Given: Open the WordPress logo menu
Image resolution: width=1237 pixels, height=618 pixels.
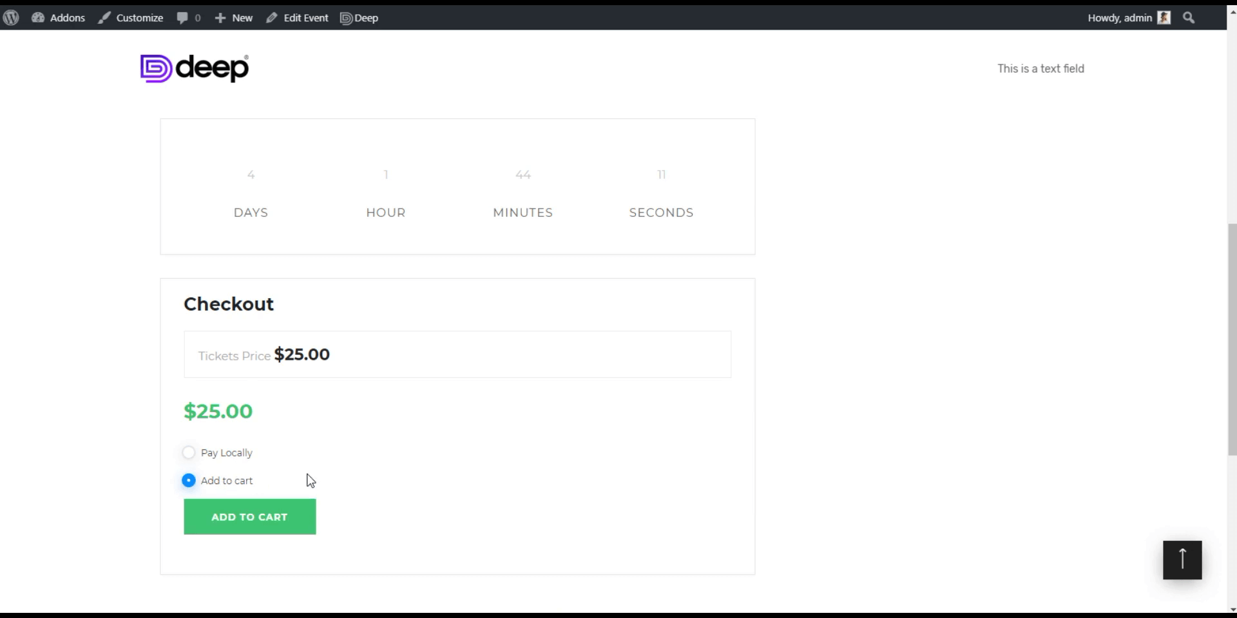Looking at the screenshot, I should click(11, 18).
